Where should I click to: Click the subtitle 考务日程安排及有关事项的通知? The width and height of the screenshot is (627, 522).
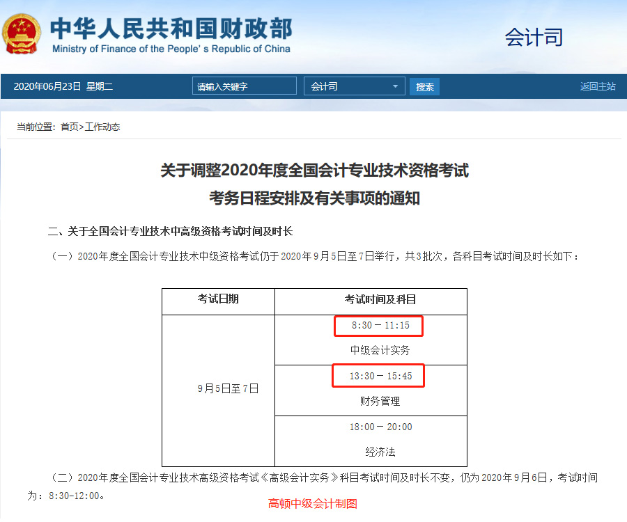point(314,198)
